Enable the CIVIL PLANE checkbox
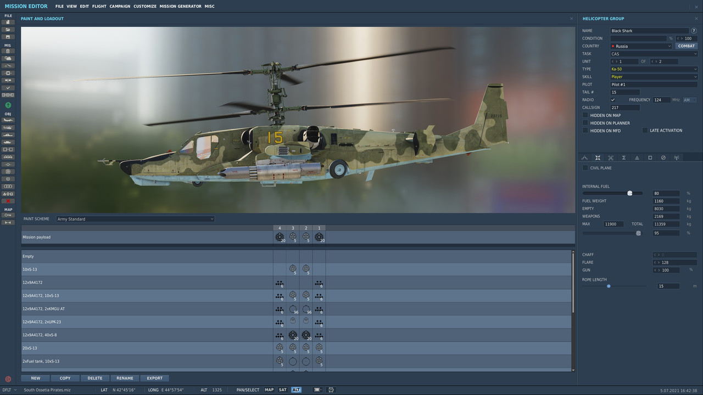Screen dimensions: 703x395 tap(585, 168)
